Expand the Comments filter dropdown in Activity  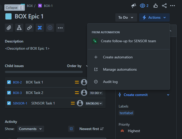tap(31, 129)
